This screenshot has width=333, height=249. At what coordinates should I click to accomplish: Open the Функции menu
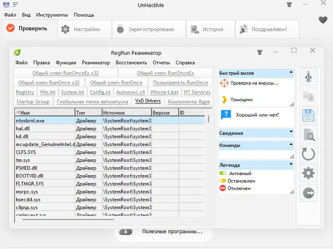pos(66,63)
